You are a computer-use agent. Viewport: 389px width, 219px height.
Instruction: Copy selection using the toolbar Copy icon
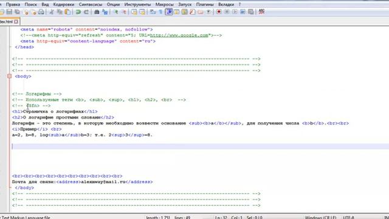pos(60,12)
